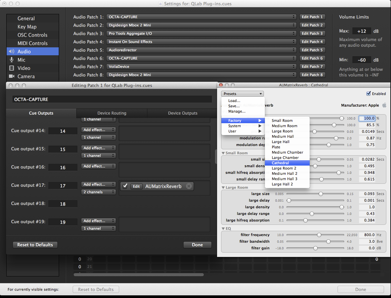Uncheck the Enabled checkbox
The width and height of the screenshot is (391, 298).
click(x=368, y=94)
